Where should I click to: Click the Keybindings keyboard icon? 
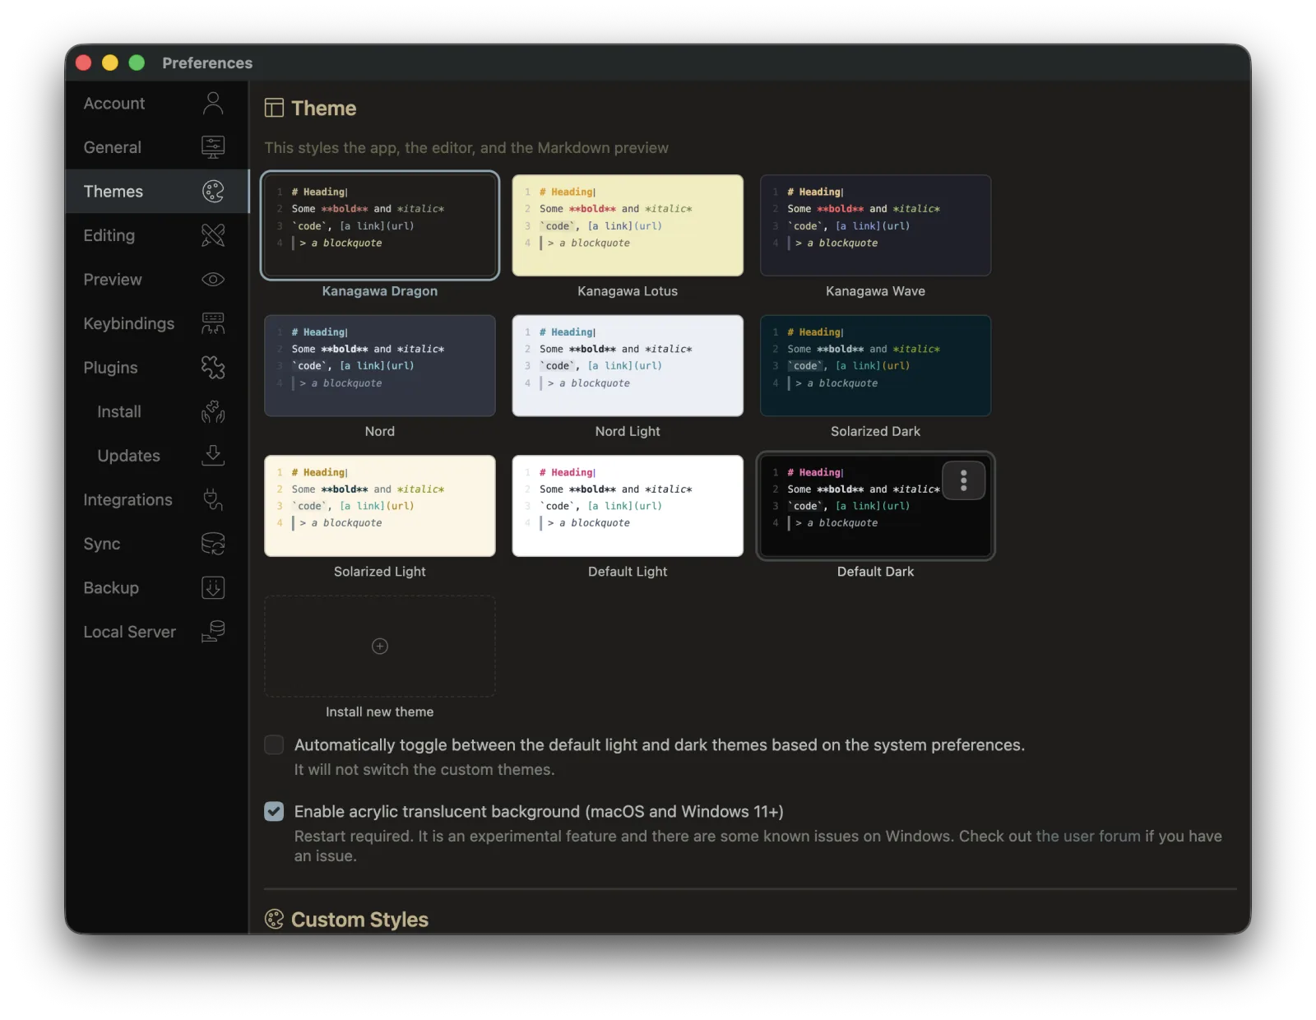(213, 323)
